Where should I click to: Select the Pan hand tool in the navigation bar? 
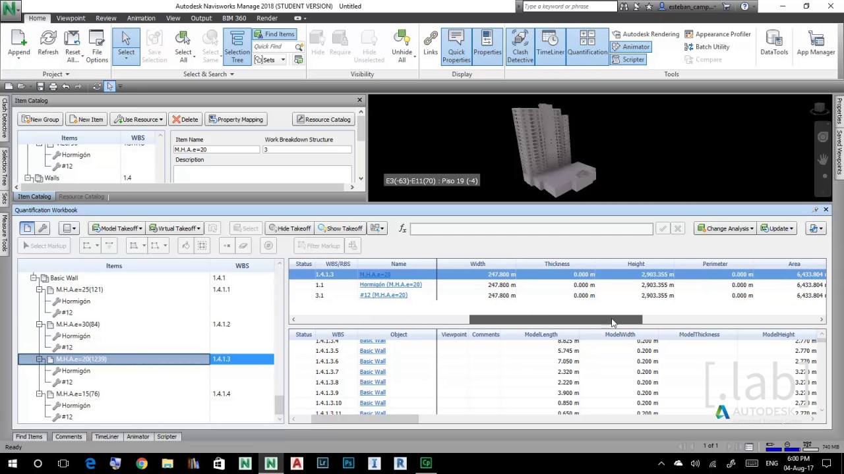click(824, 159)
